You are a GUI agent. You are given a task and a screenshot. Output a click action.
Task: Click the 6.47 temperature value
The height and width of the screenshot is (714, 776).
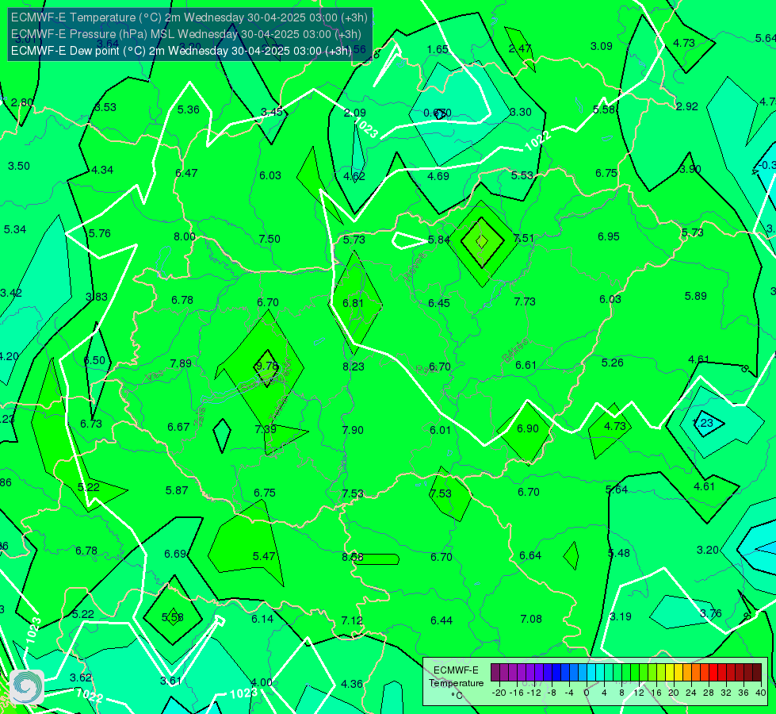[x=186, y=174]
